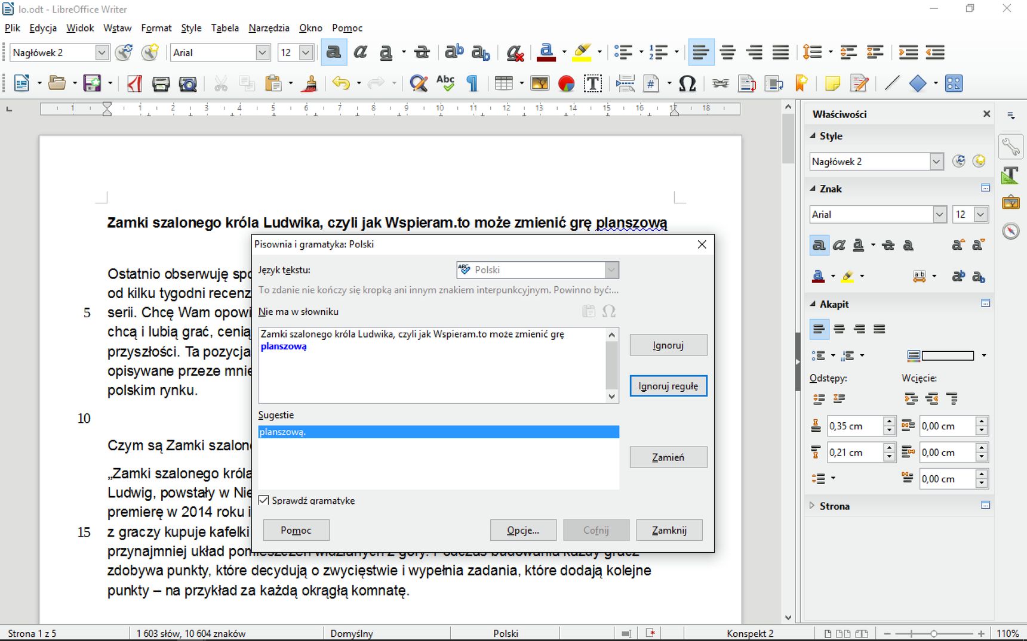Open the Tabela menu
Screen dimensions: 1027x641
tap(225, 28)
